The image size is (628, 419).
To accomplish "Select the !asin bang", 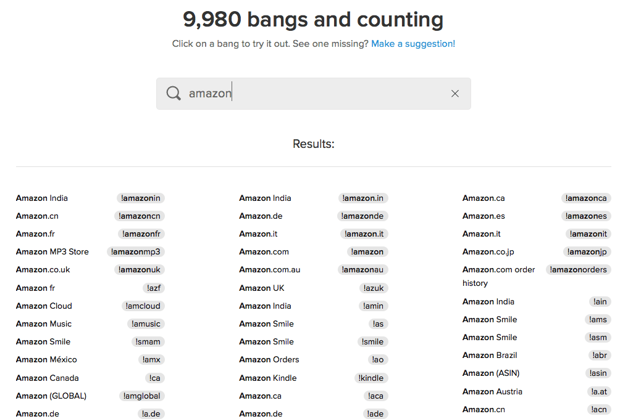I will tap(598, 373).
